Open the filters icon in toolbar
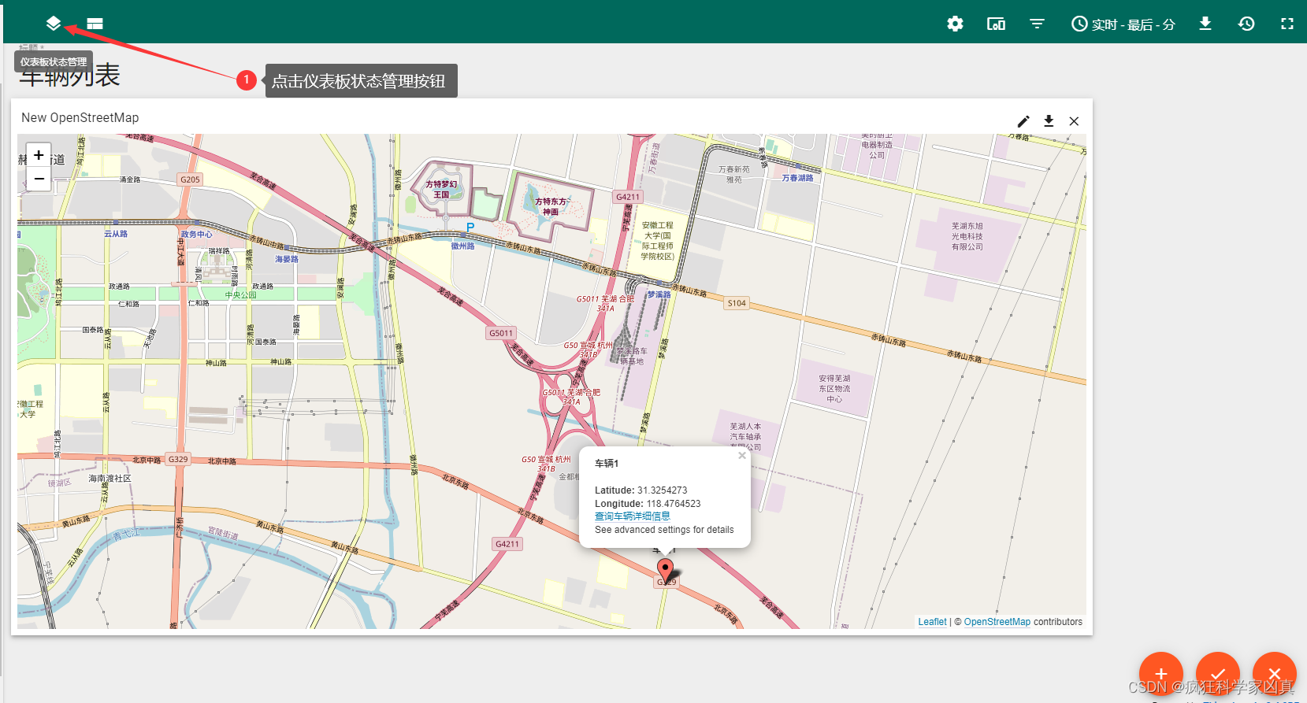The width and height of the screenshot is (1307, 703). click(1037, 24)
